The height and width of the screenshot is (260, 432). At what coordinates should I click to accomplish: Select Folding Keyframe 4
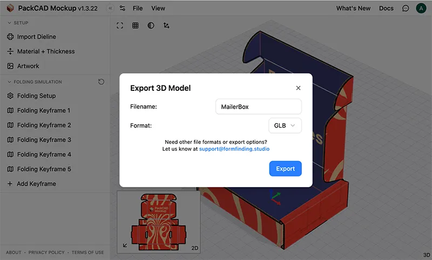44,154
